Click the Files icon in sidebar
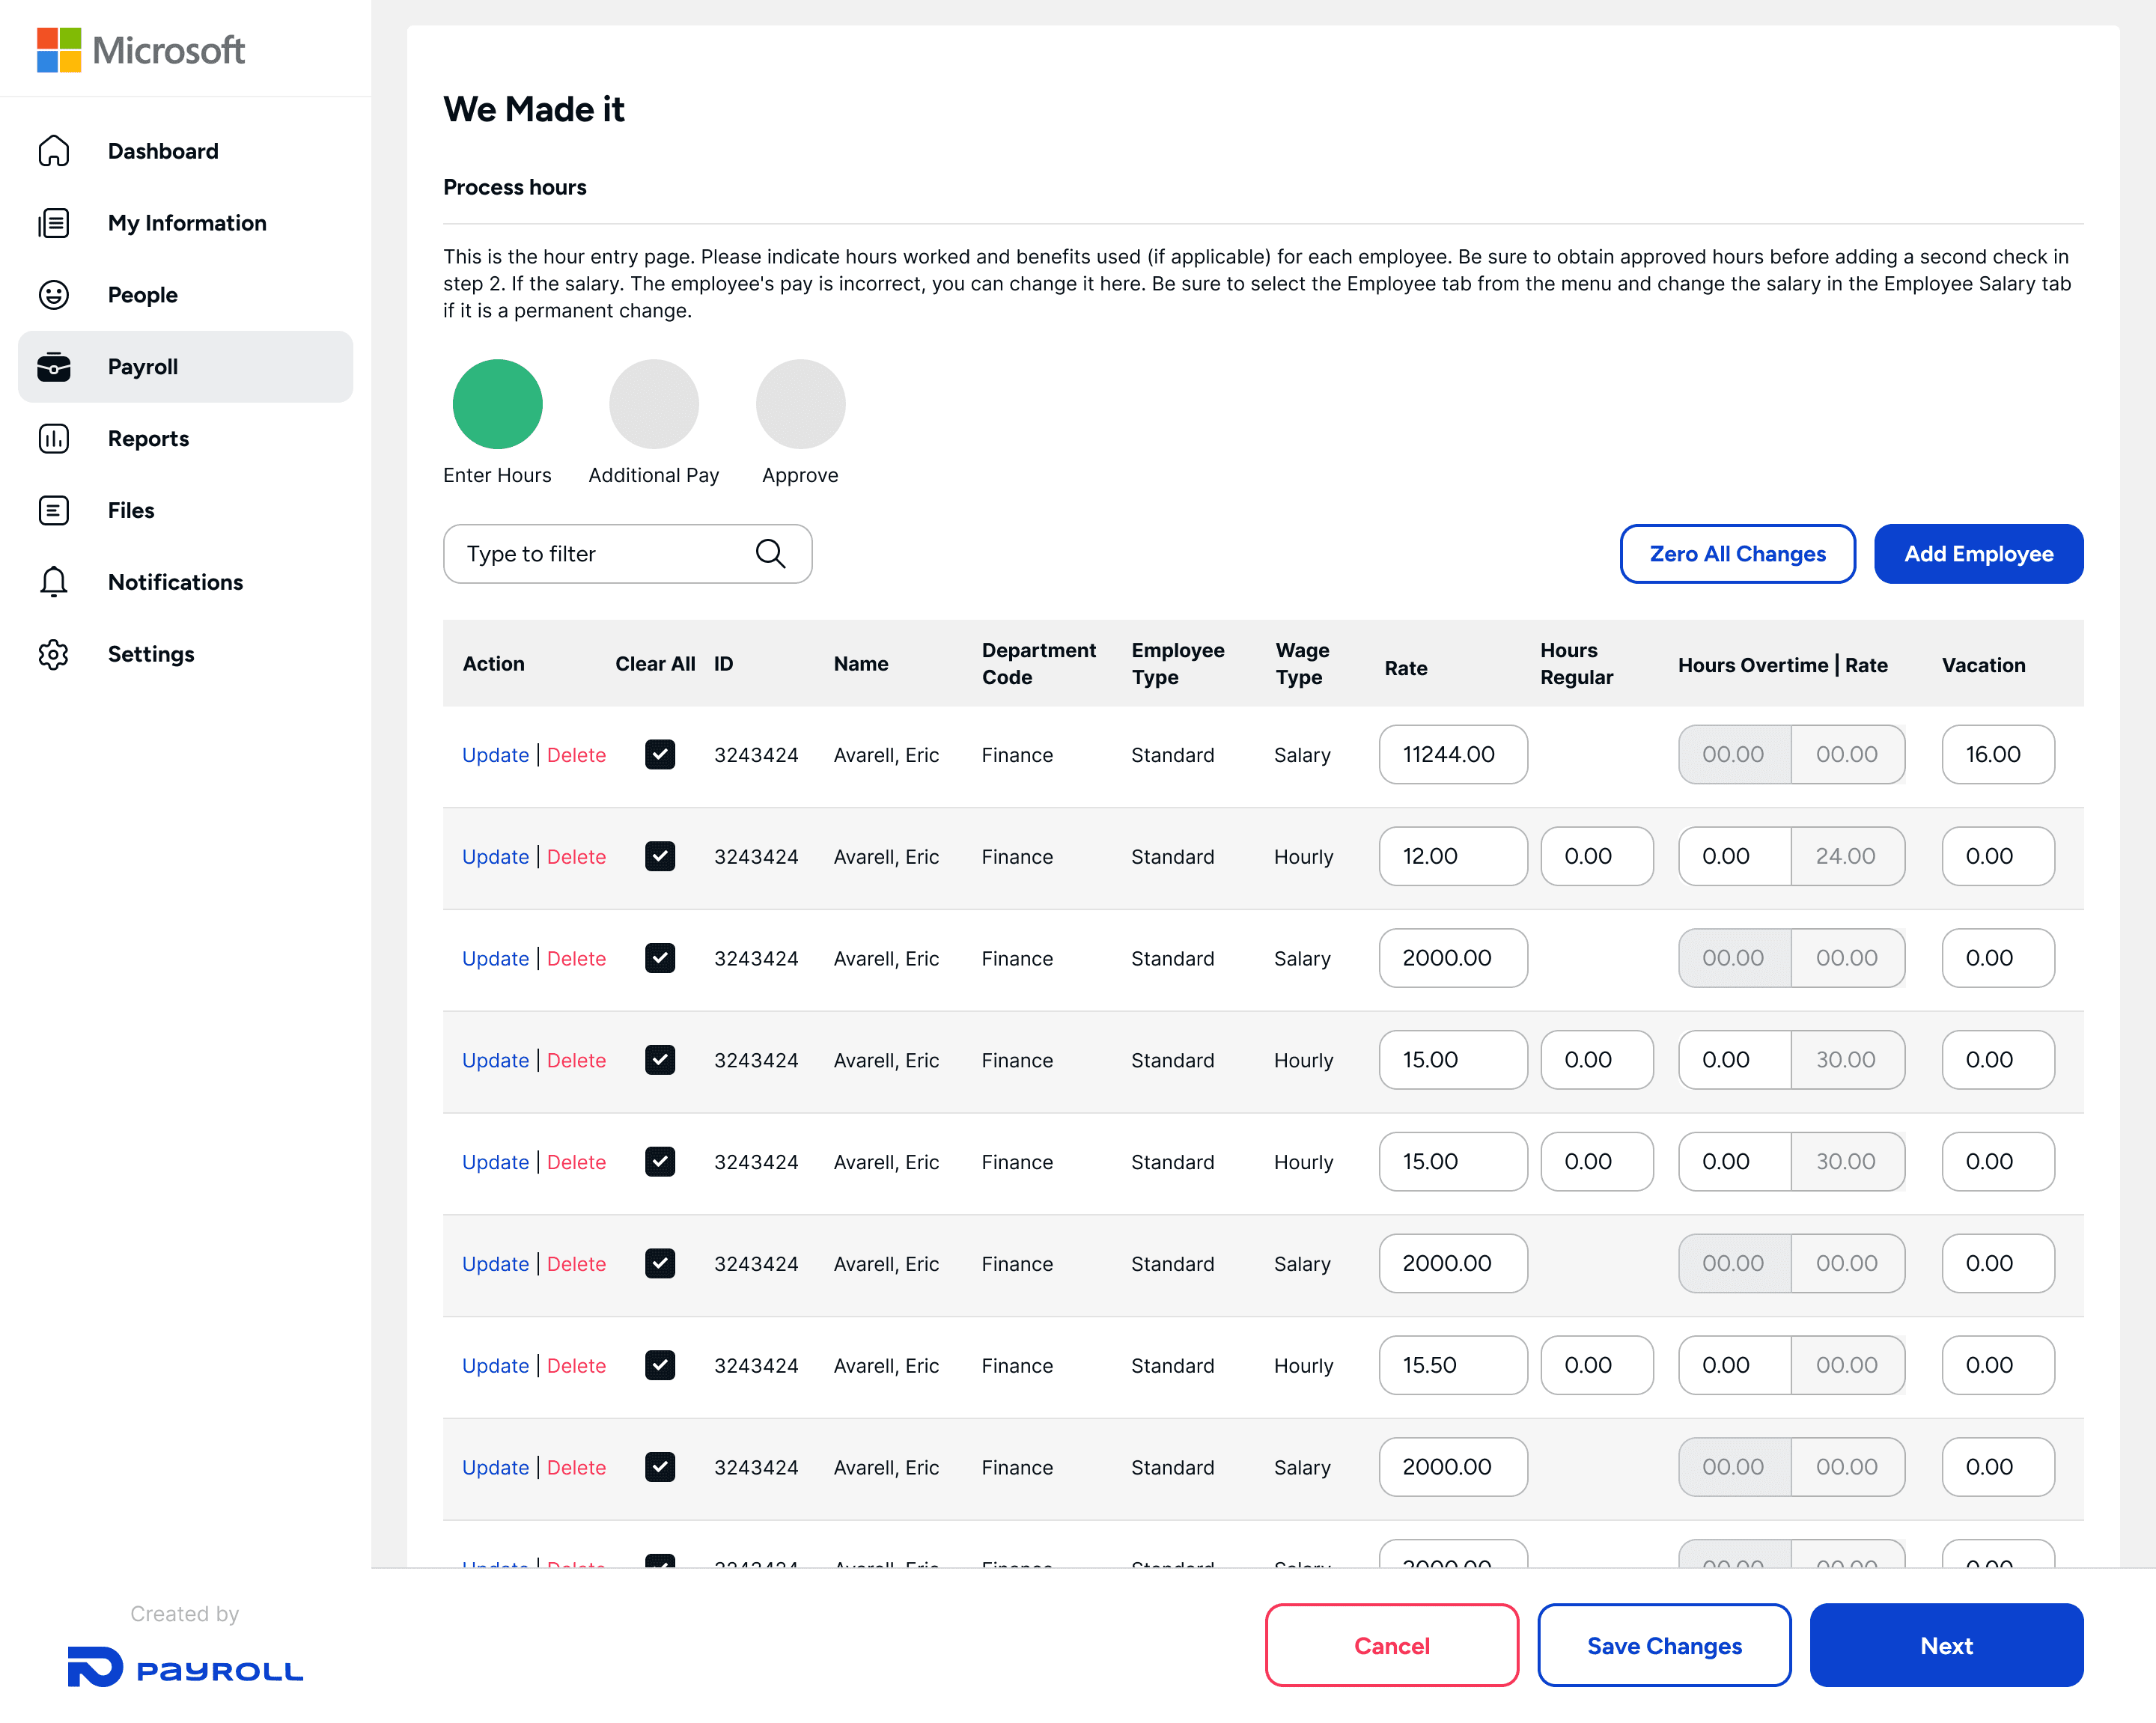This screenshot has height=1723, width=2156. coord(54,511)
